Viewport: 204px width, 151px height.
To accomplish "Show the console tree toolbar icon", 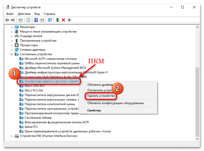I will [20, 20].
